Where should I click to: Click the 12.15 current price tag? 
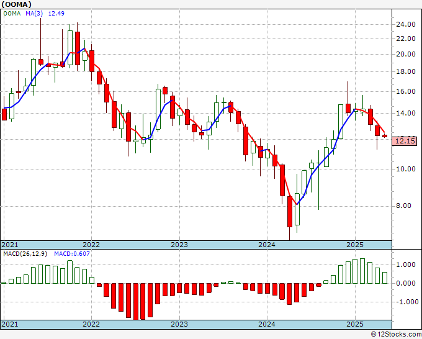[405, 141]
